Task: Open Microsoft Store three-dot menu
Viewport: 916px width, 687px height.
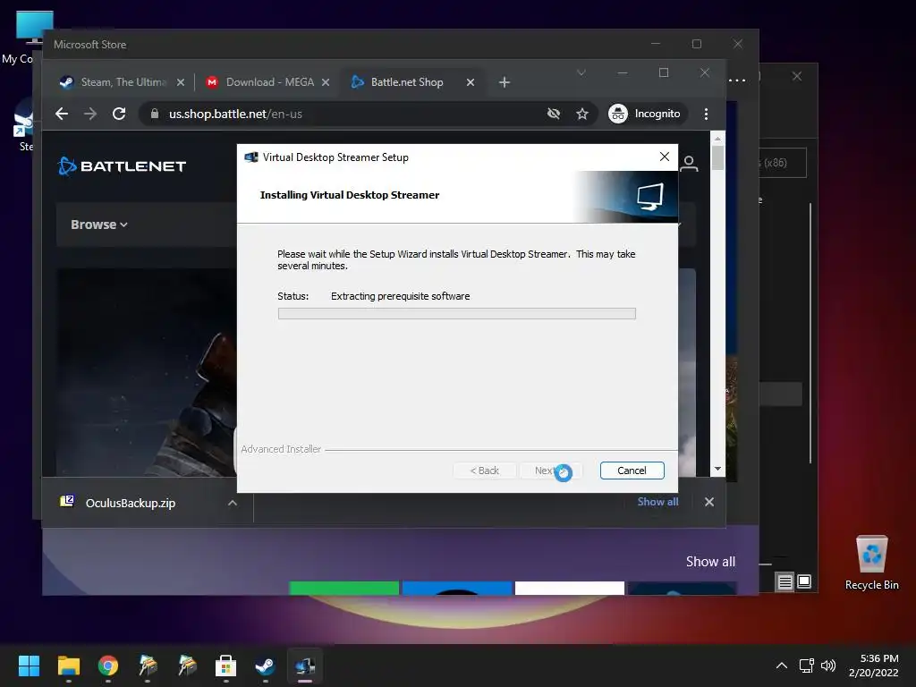Action: click(737, 80)
